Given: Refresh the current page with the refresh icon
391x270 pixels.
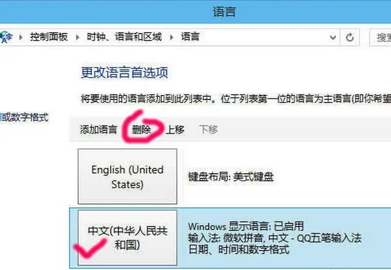Looking at the screenshot, I should (x=350, y=37).
